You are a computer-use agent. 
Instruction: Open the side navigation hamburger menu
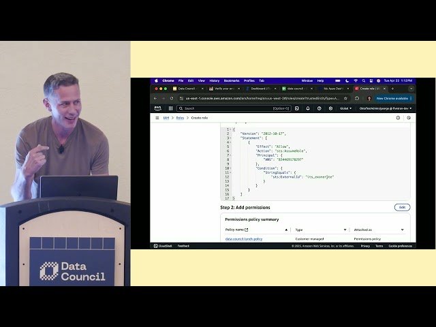point(157,118)
